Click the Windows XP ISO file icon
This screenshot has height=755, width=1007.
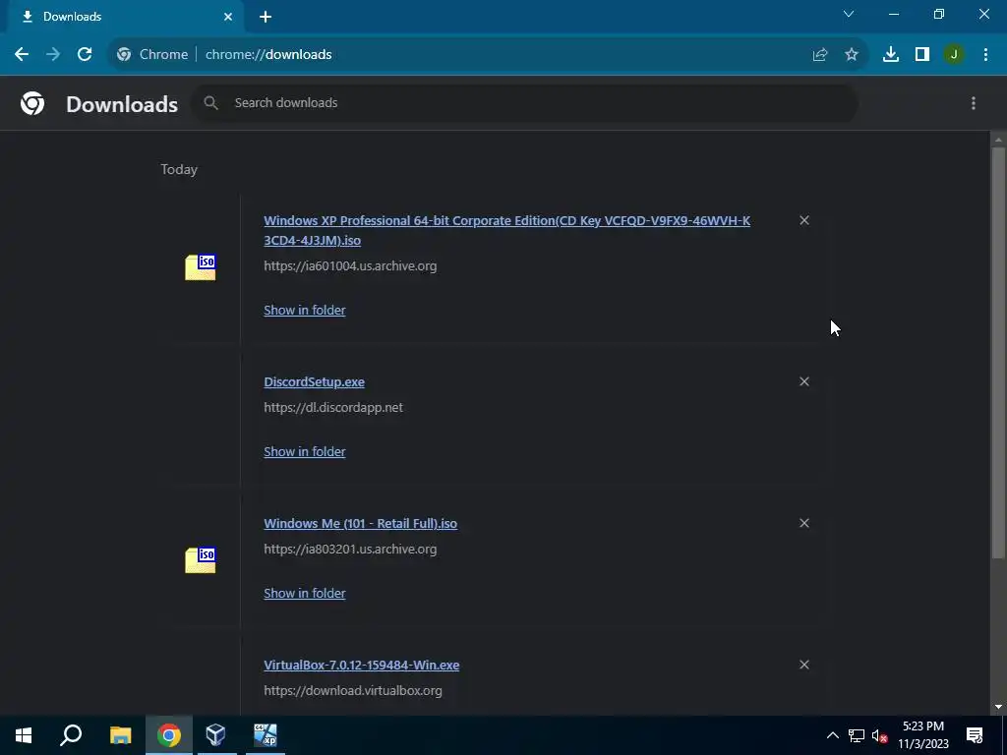coord(201,267)
